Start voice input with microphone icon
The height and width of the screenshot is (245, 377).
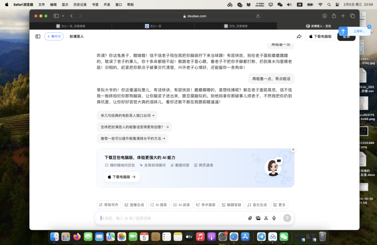[x=274, y=218]
